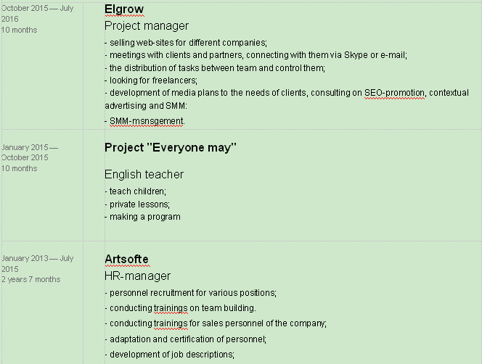Click the 'development of job descriptions' line
This screenshot has width=482, height=364.
click(171, 355)
